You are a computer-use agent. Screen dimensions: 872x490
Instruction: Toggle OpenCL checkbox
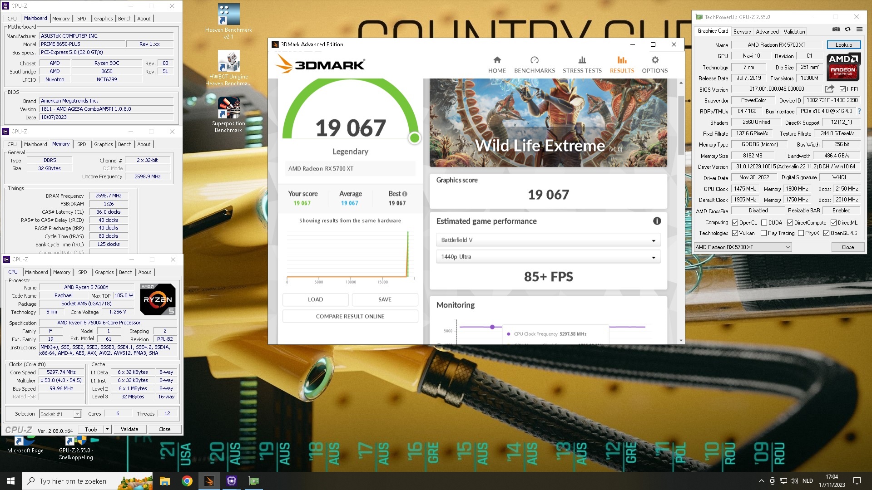point(735,223)
